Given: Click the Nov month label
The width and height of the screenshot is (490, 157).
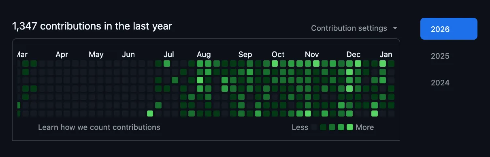Looking at the screenshot, I should (x=312, y=54).
